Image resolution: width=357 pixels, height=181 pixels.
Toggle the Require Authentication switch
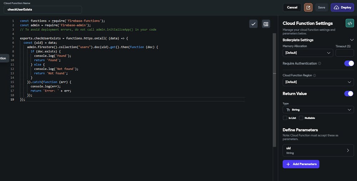pos(349,64)
